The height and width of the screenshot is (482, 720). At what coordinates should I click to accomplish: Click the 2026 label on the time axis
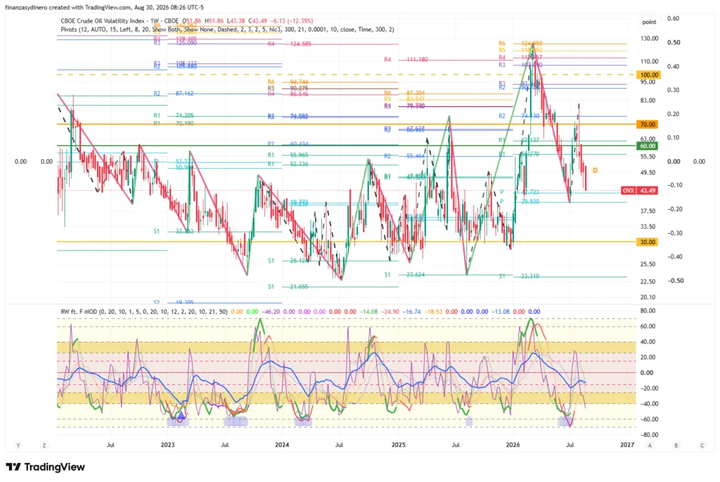pyautogui.click(x=513, y=445)
